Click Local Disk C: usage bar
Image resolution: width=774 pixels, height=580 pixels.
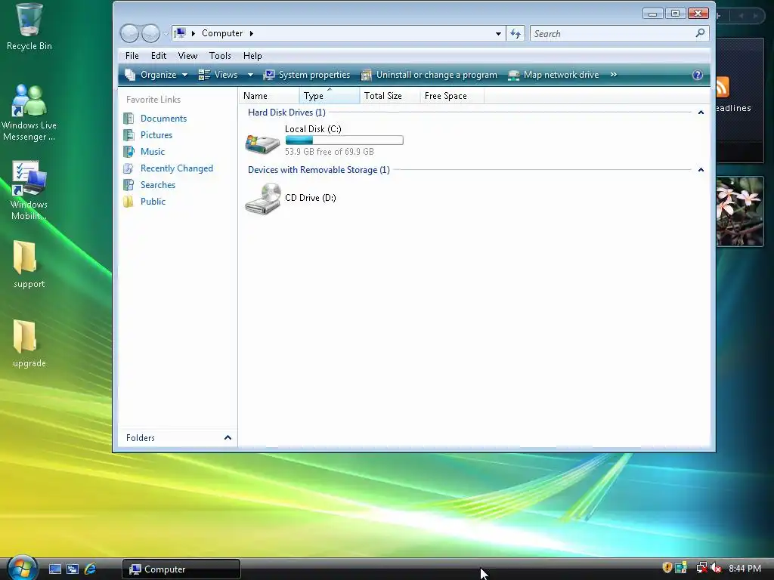[x=344, y=140]
